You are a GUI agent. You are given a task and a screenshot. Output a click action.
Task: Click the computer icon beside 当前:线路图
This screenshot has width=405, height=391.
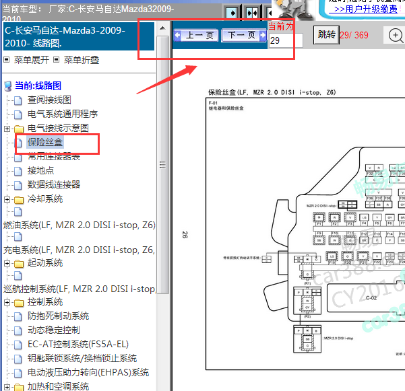coord(8,86)
